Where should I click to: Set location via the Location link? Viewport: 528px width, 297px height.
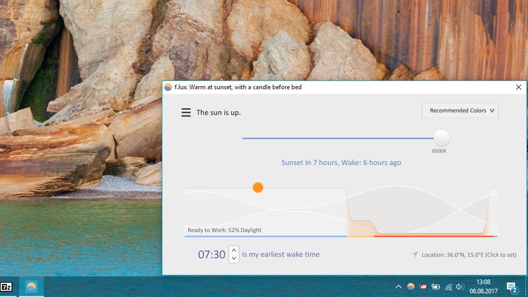(469, 255)
